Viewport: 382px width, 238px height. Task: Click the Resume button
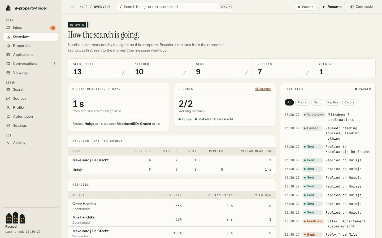[332, 7]
